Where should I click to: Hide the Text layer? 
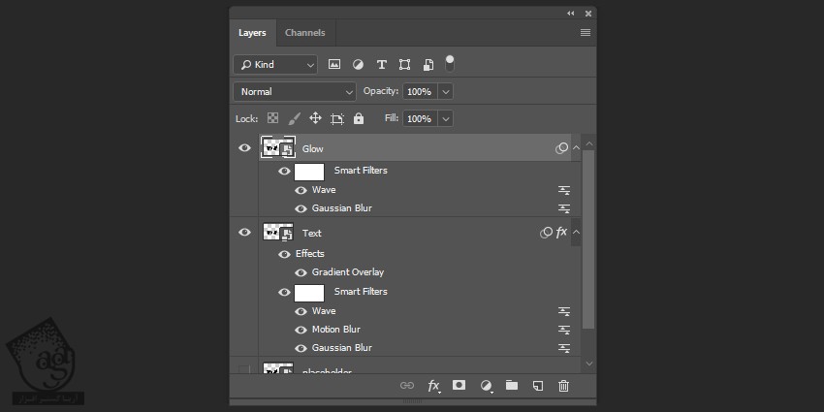pyautogui.click(x=244, y=233)
